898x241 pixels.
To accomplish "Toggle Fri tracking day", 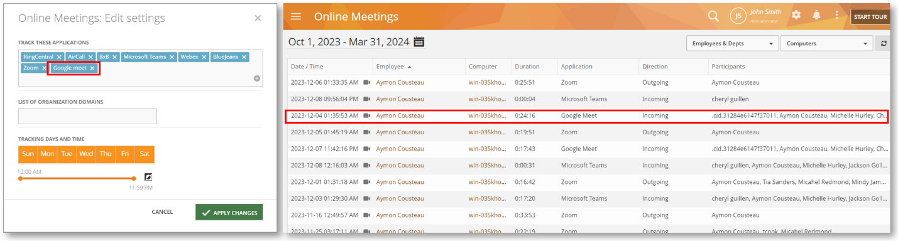I will pyautogui.click(x=125, y=154).
